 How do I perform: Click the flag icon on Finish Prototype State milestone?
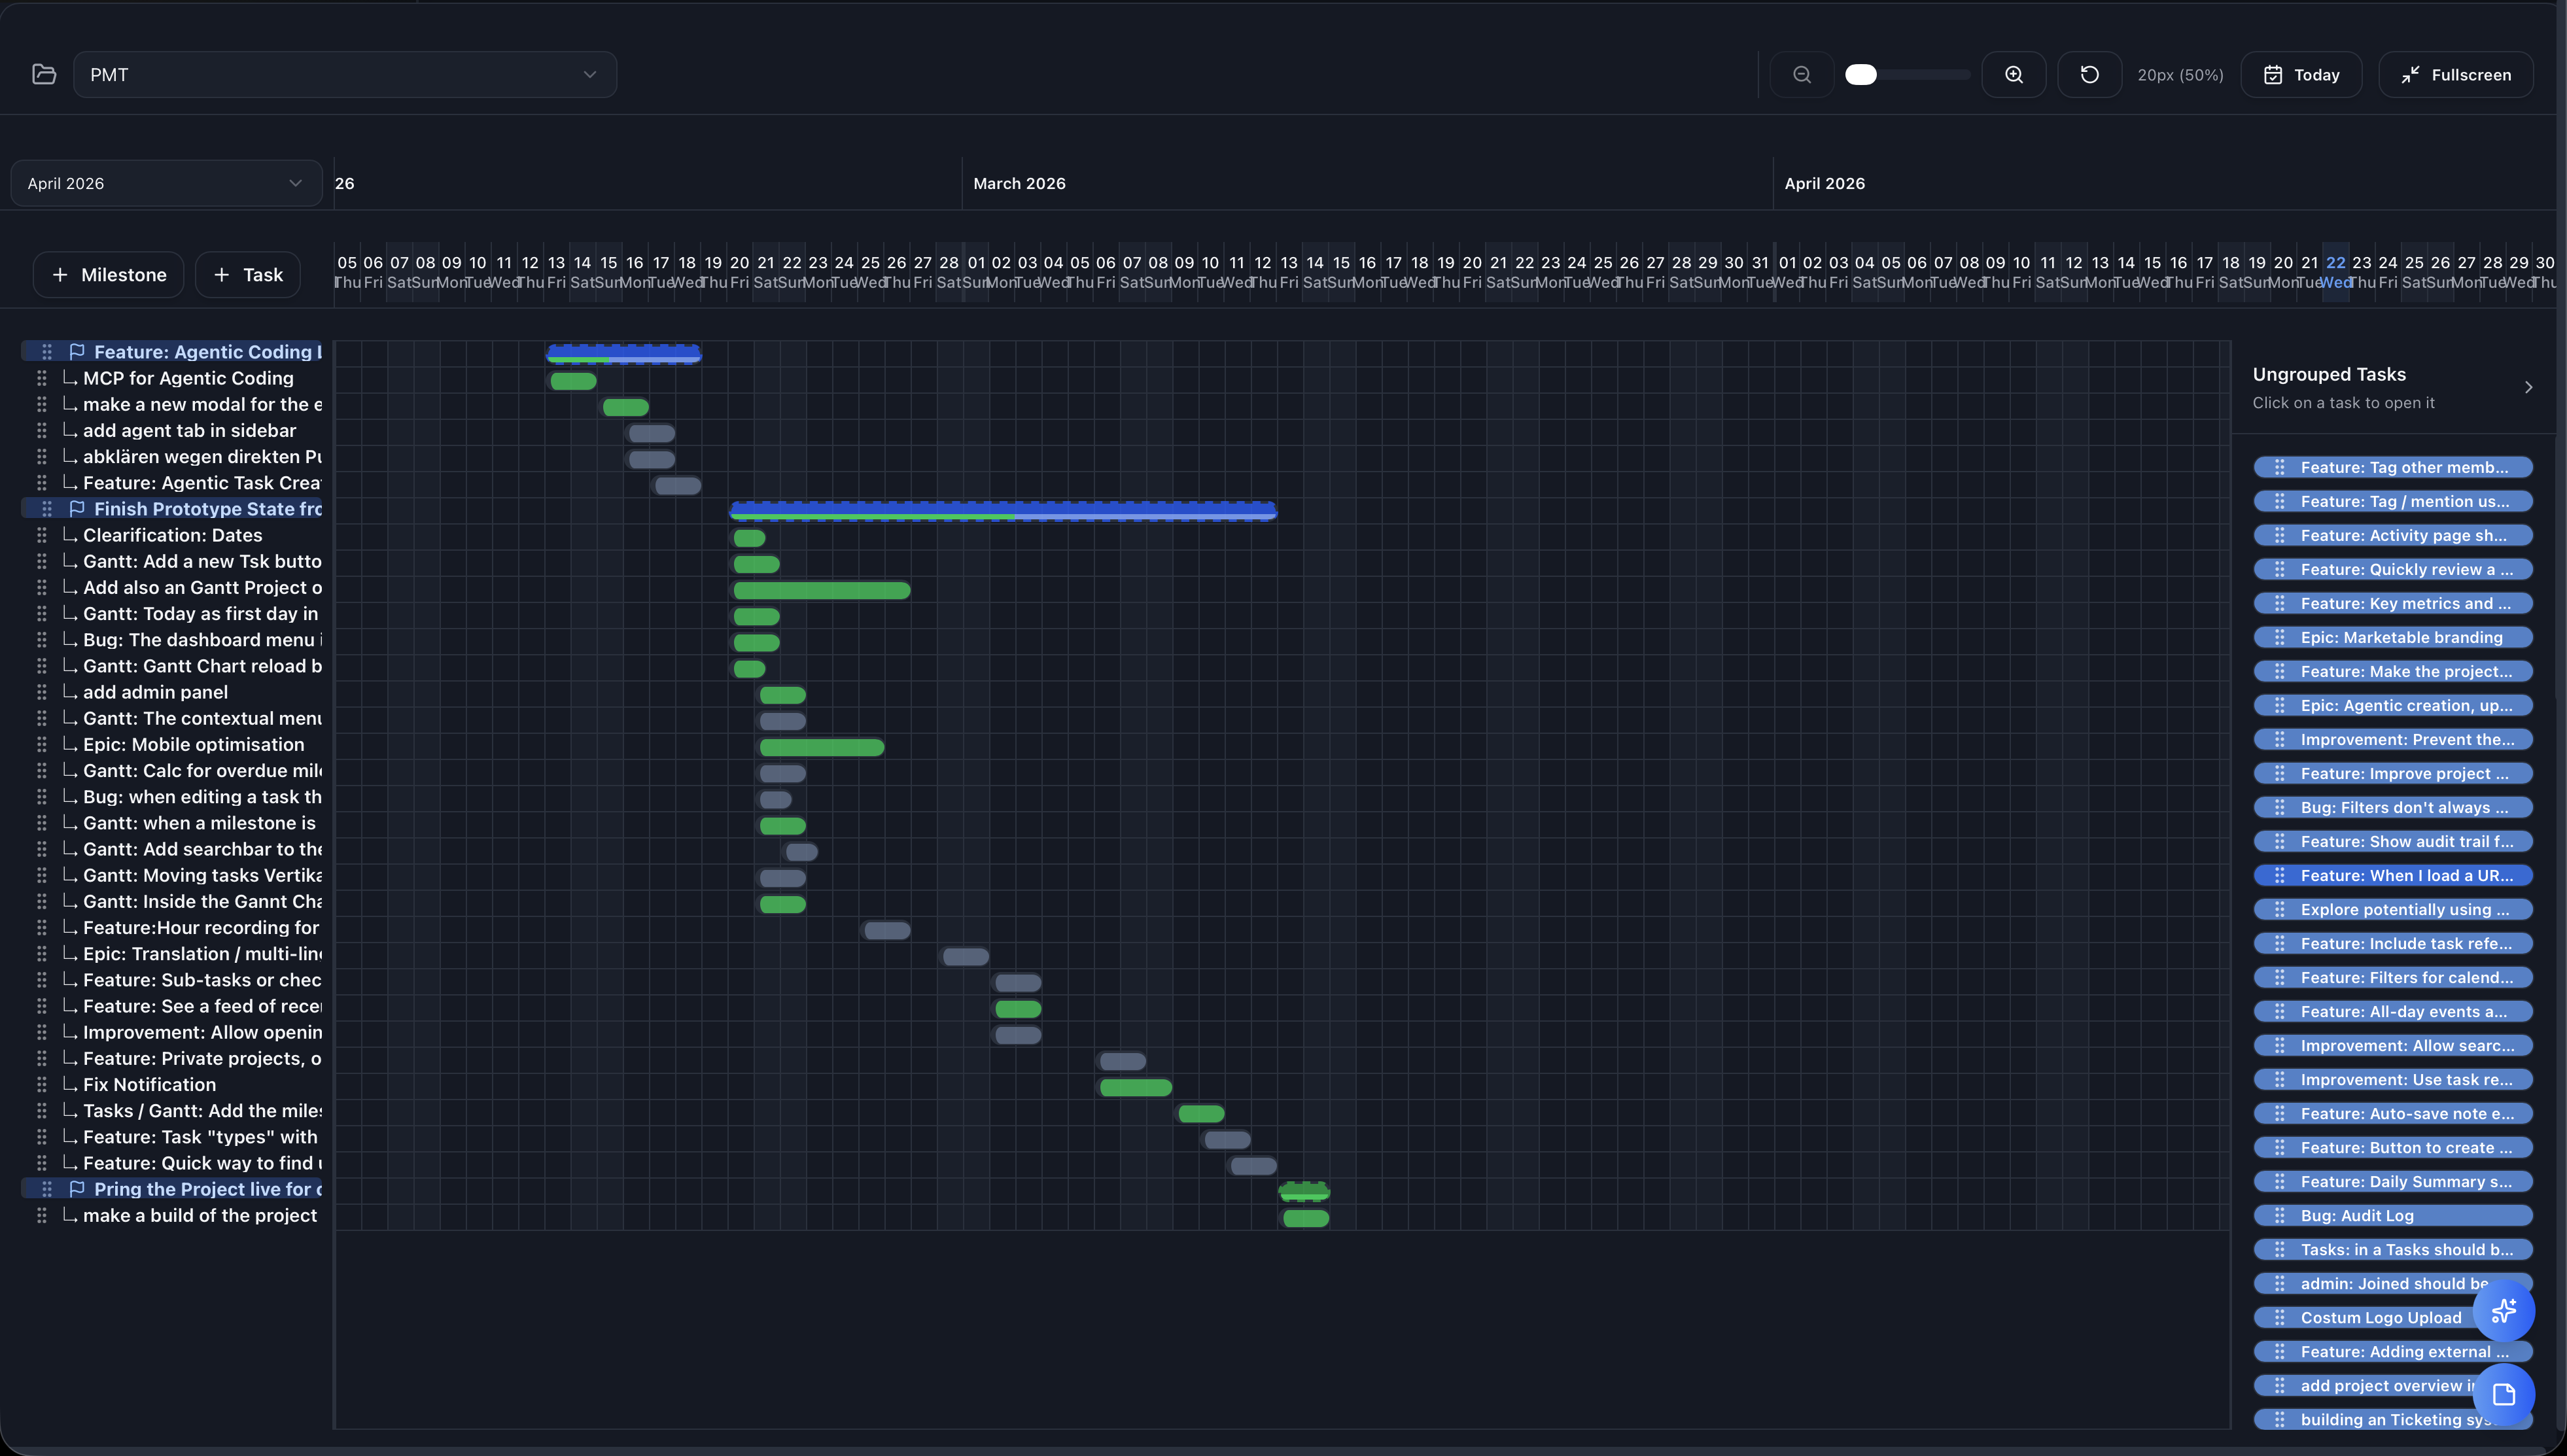tap(77, 508)
